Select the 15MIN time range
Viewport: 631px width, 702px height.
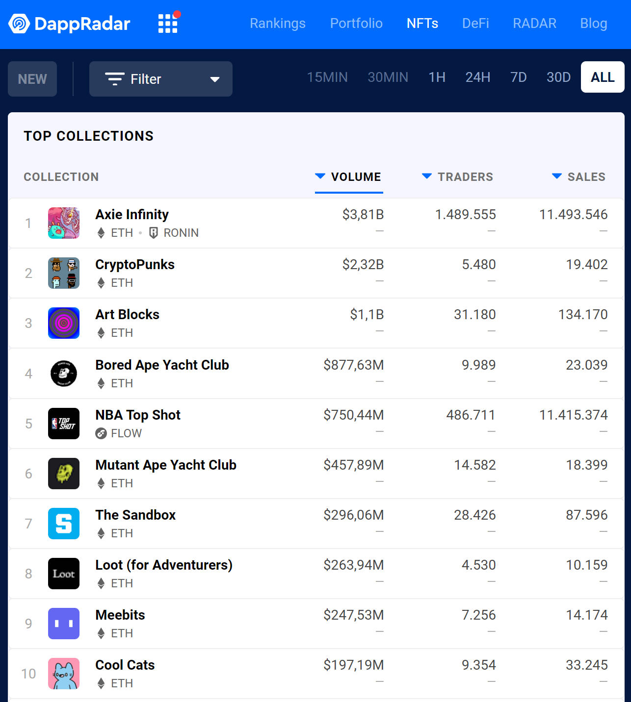[x=327, y=77]
